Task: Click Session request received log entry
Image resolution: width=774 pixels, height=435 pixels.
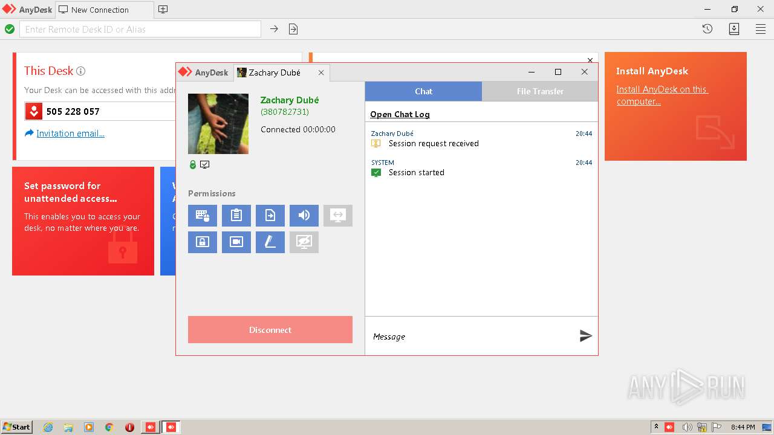Action: (434, 143)
